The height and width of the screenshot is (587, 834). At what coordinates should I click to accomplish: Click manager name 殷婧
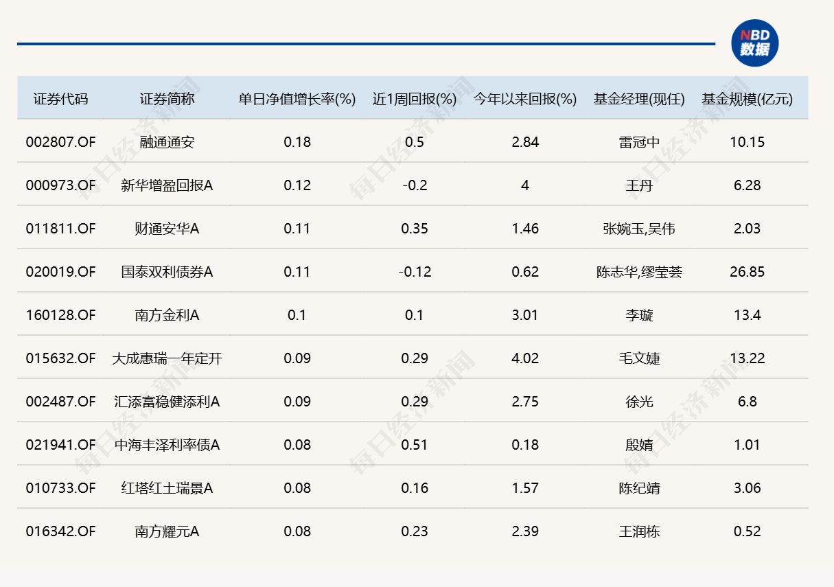639,445
